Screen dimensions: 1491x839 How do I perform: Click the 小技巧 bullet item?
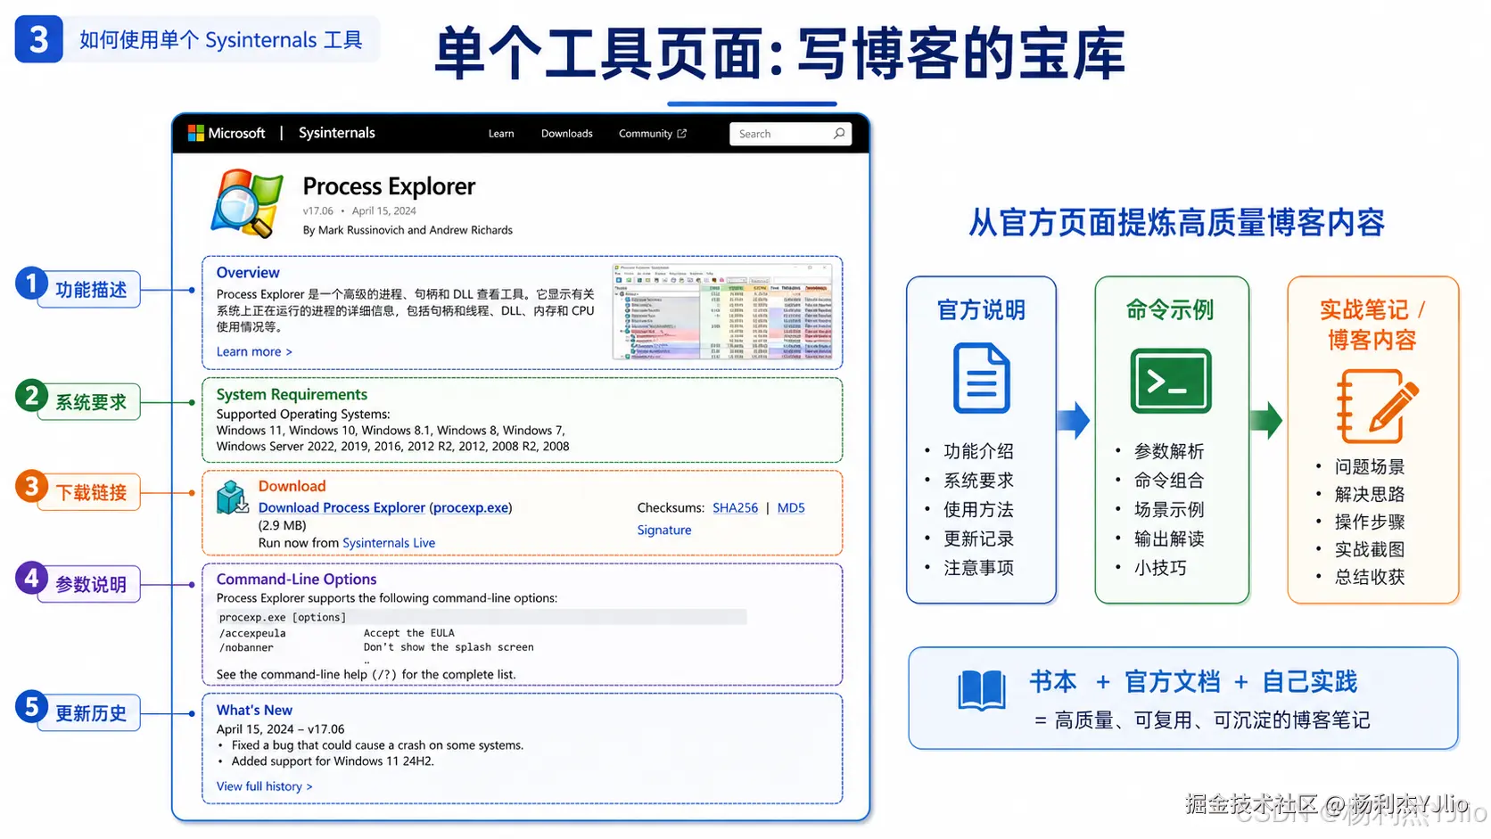1159,568
